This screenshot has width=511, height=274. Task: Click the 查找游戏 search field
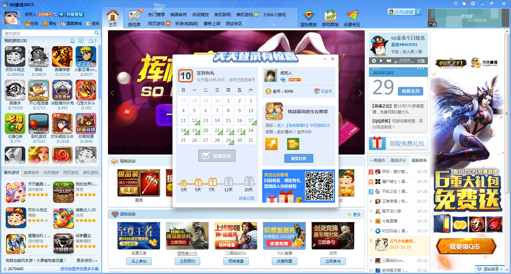click(x=49, y=33)
